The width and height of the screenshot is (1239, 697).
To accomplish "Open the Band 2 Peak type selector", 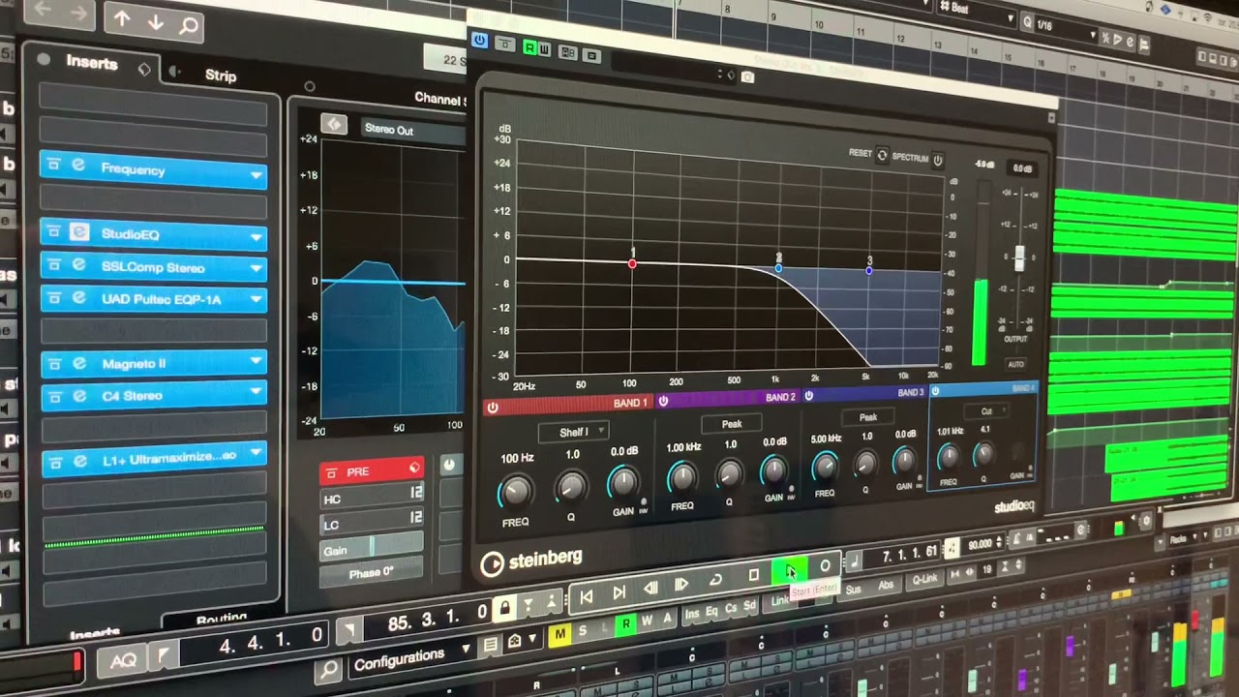I will pyautogui.click(x=732, y=424).
